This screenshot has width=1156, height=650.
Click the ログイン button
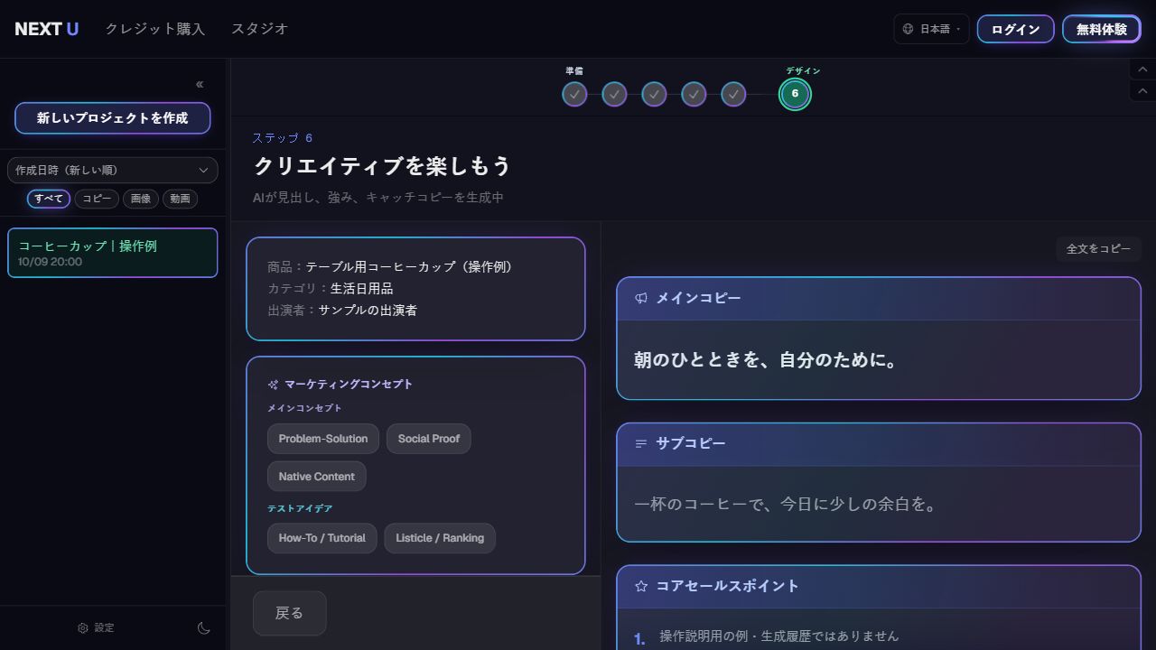click(1016, 29)
